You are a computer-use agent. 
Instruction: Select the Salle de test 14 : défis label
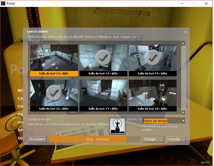[103, 74]
